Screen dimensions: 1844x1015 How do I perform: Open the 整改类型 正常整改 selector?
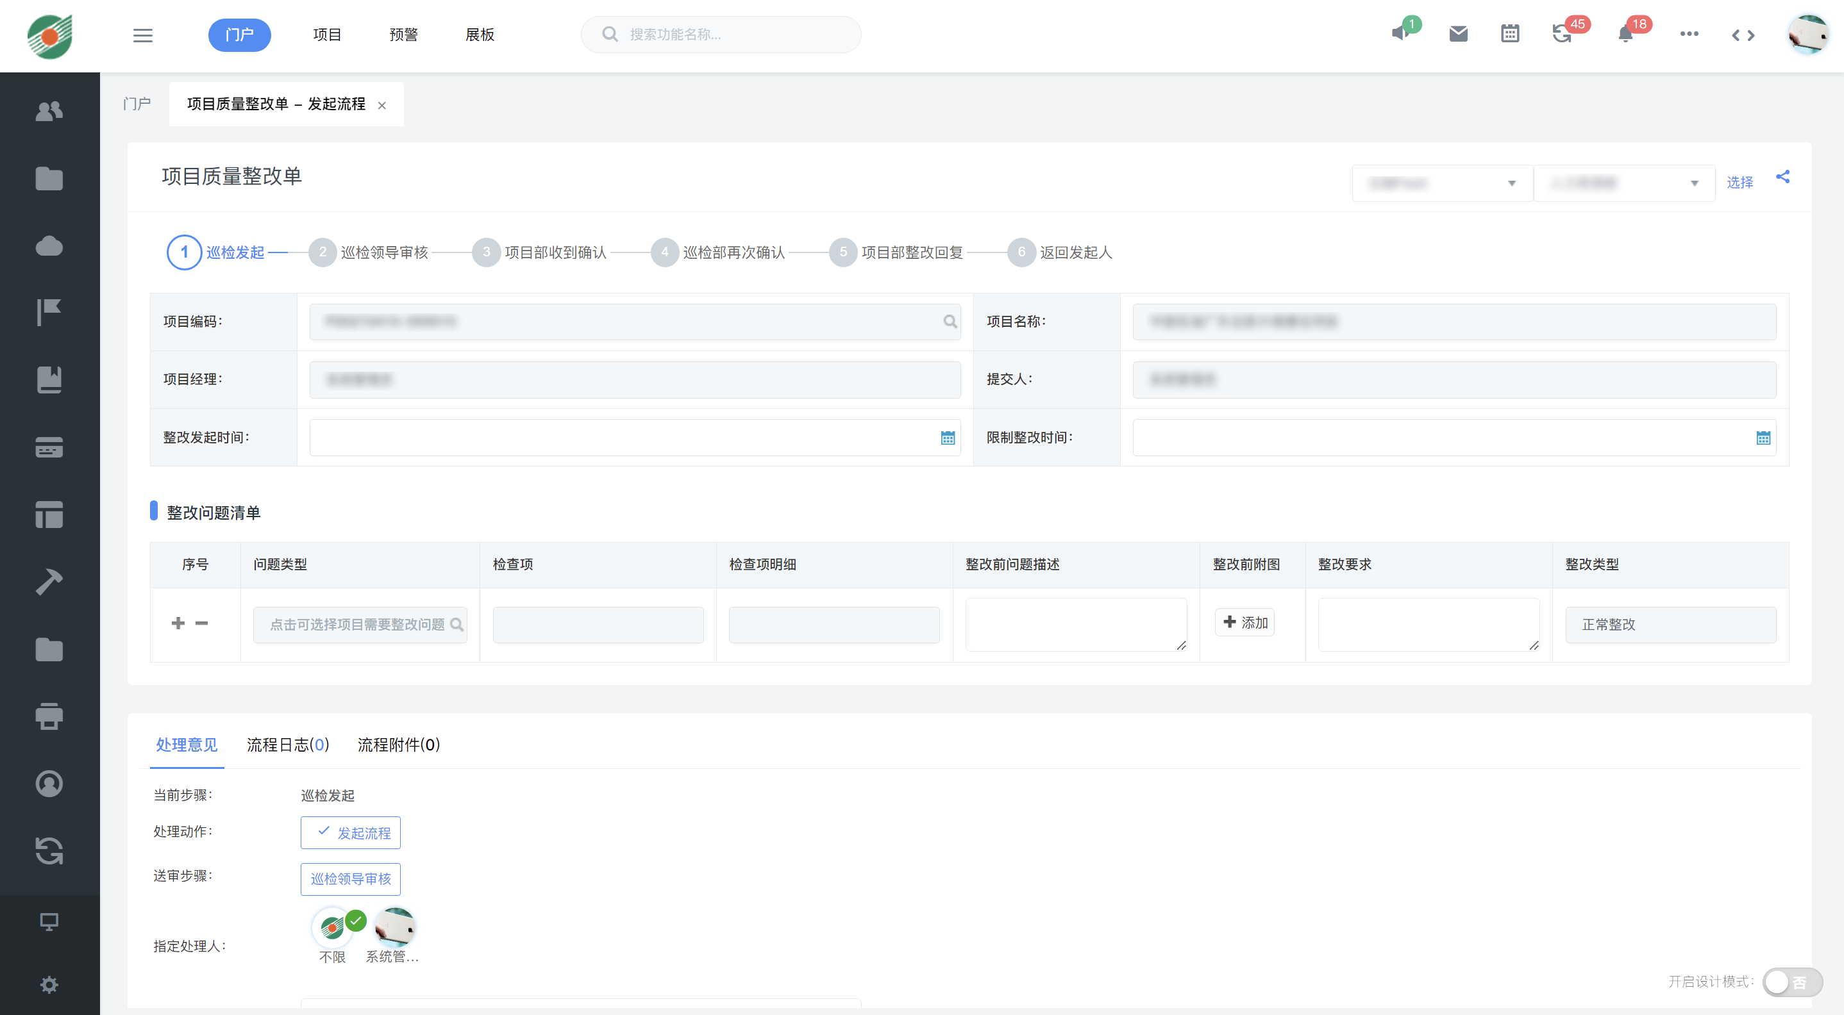click(x=1670, y=625)
